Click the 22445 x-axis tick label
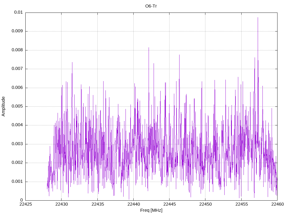 point(169,204)
